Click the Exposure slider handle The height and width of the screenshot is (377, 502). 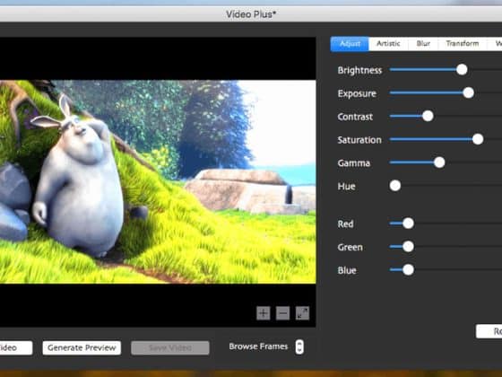click(x=468, y=93)
